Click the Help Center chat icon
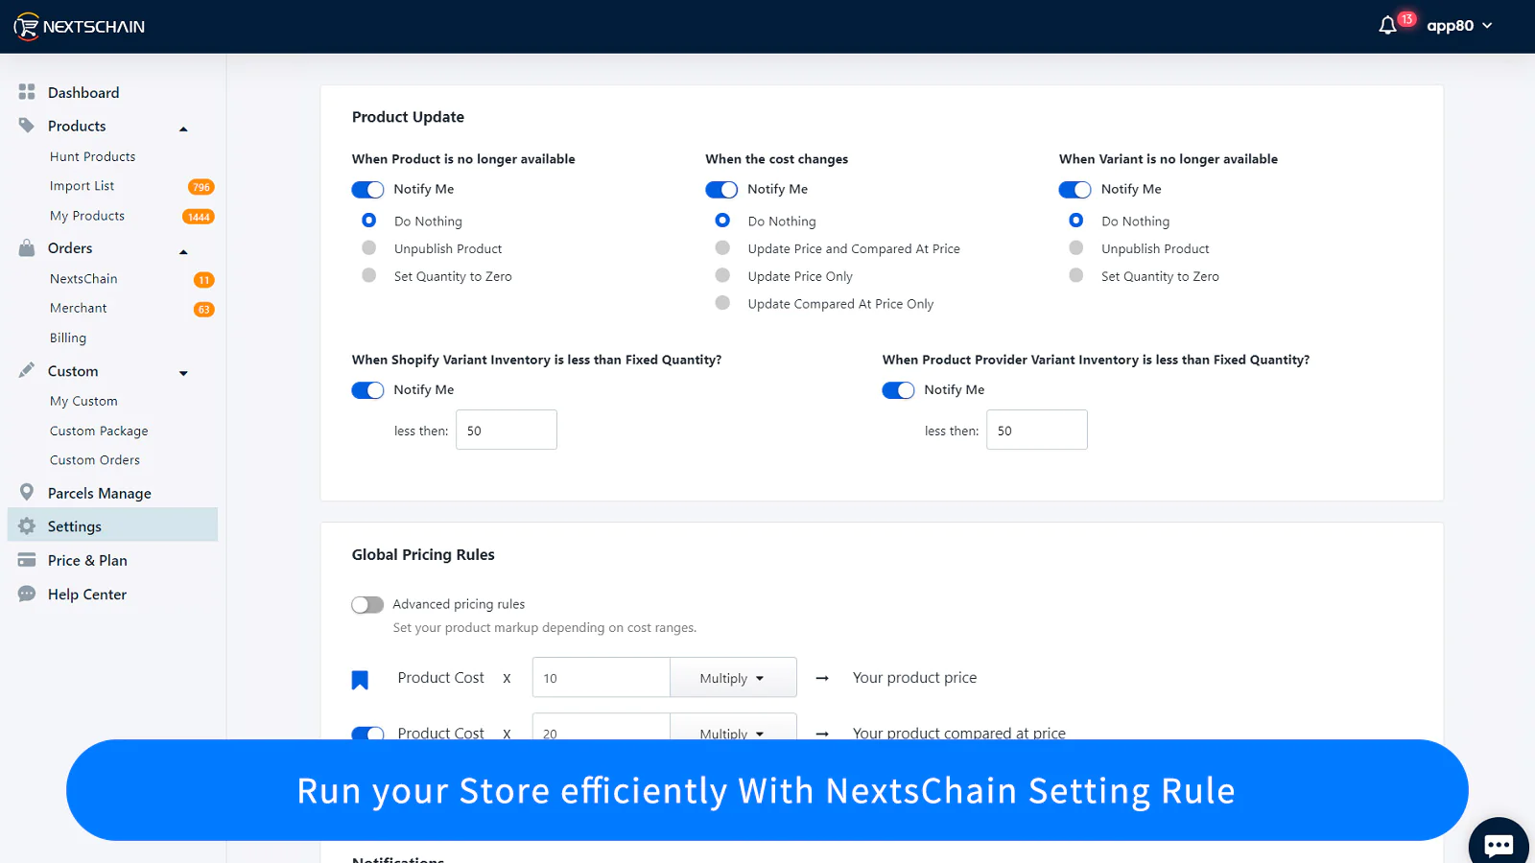Image resolution: width=1535 pixels, height=863 pixels. coord(27,594)
